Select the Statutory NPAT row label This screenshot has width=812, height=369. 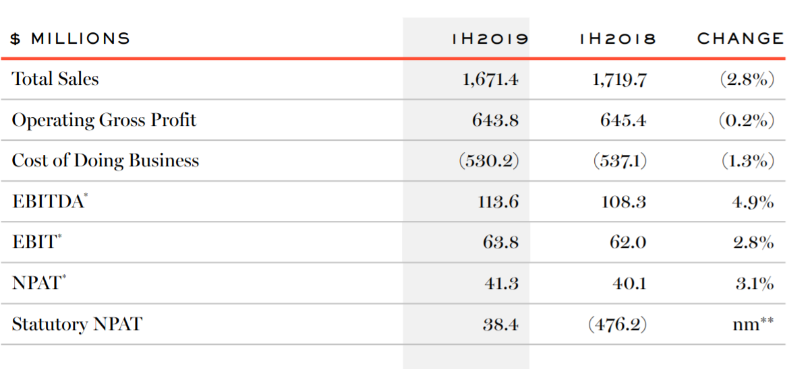tap(77, 324)
